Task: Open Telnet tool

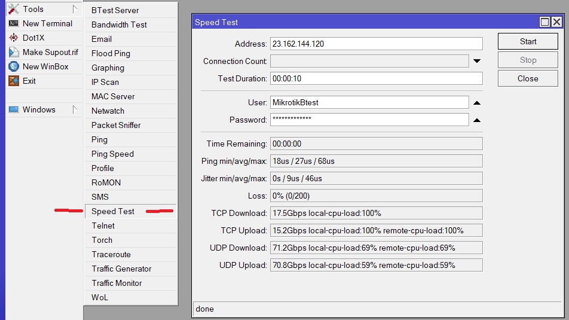Action: point(131,225)
